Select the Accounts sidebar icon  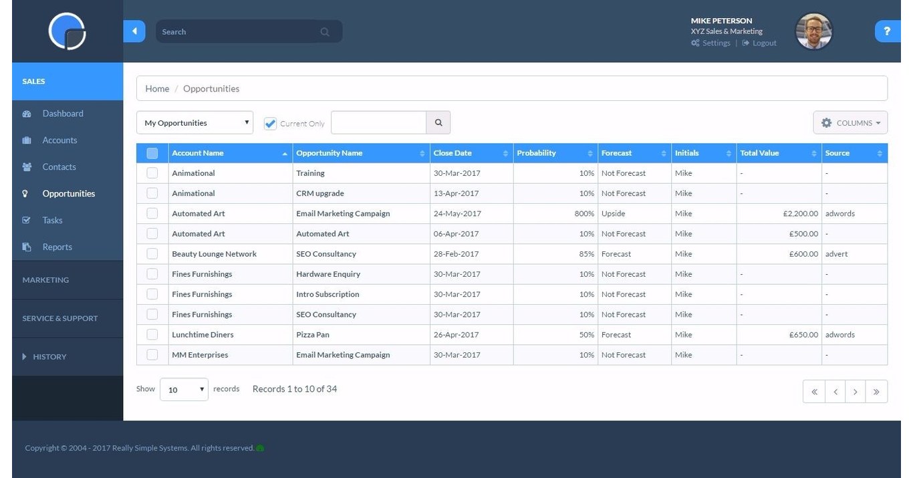(x=27, y=140)
